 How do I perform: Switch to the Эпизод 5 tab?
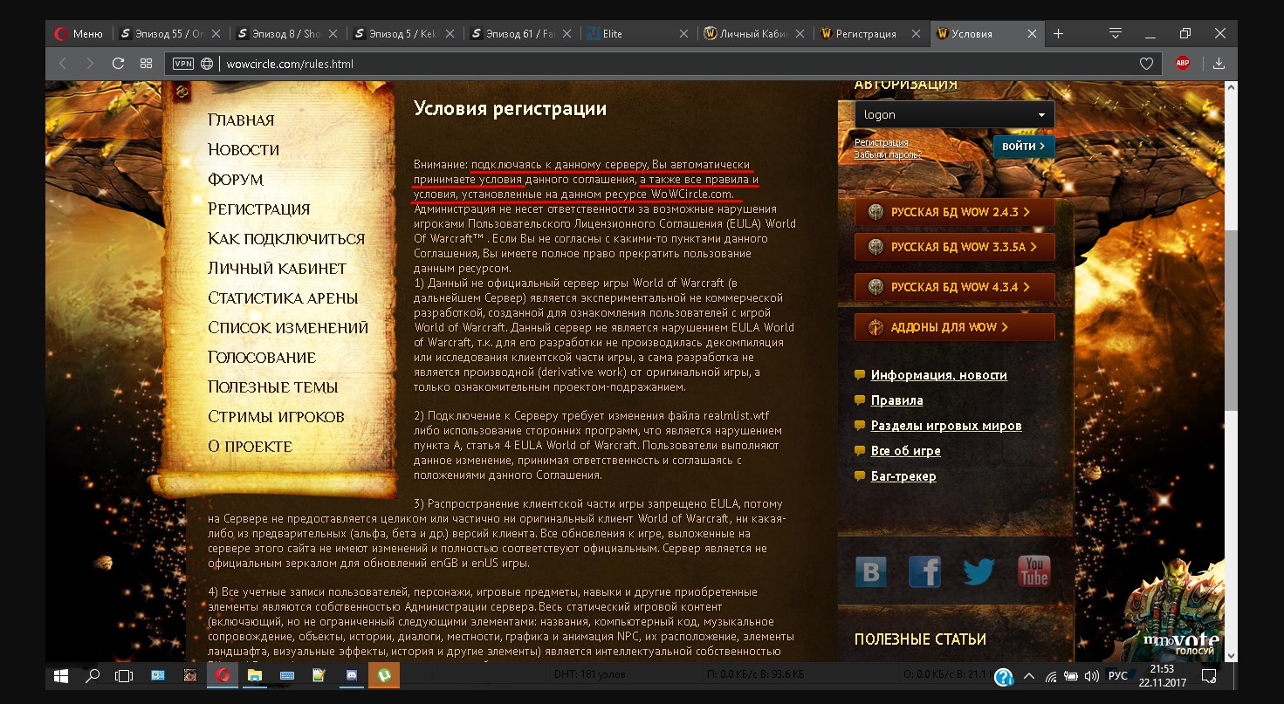tap(396, 34)
